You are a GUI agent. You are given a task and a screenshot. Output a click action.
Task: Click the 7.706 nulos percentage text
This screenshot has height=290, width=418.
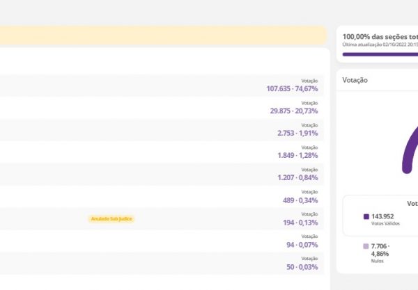(x=381, y=250)
